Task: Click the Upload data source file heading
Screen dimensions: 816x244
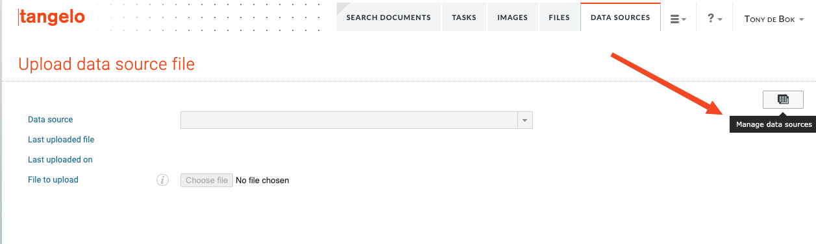Action: coord(106,64)
